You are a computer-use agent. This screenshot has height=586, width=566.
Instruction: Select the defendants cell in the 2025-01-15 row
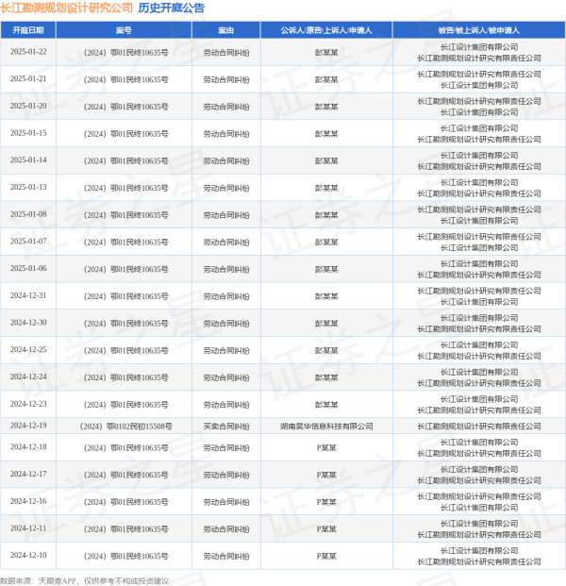point(479,134)
